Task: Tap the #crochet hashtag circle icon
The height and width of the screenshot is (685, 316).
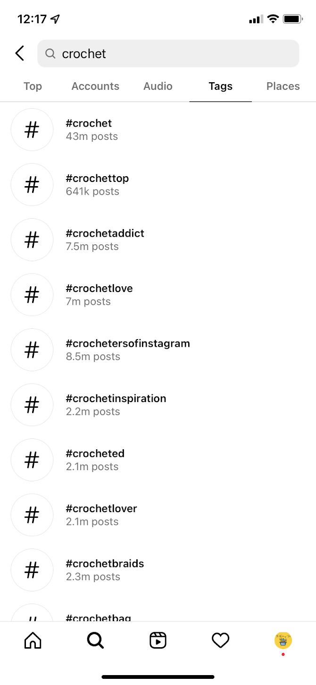Action: click(x=32, y=129)
